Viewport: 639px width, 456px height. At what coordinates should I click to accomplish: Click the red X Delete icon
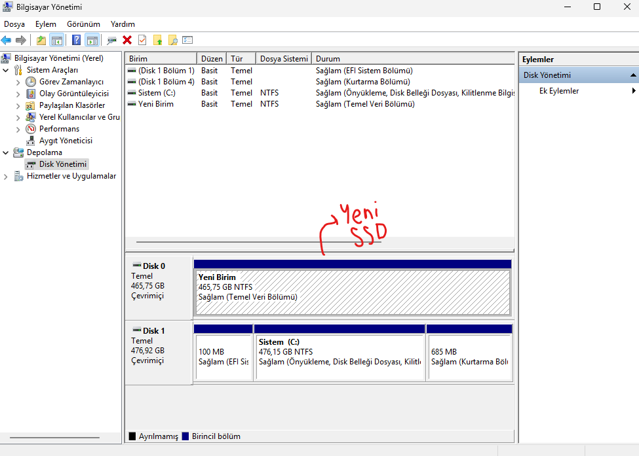pos(127,40)
